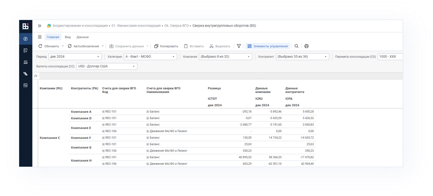Viewport: 433px width, 196px height.
Task: Click the Сохранить данные button
Action: coord(127,46)
